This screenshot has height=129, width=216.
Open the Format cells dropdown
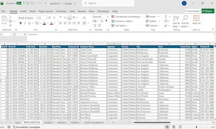(152, 25)
